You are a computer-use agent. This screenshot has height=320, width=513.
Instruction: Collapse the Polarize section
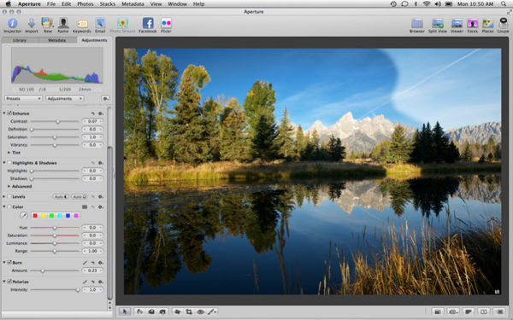tap(4, 282)
